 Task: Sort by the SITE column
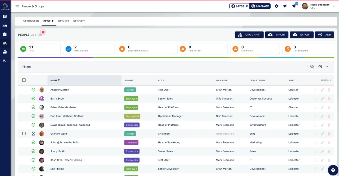coord(291,80)
